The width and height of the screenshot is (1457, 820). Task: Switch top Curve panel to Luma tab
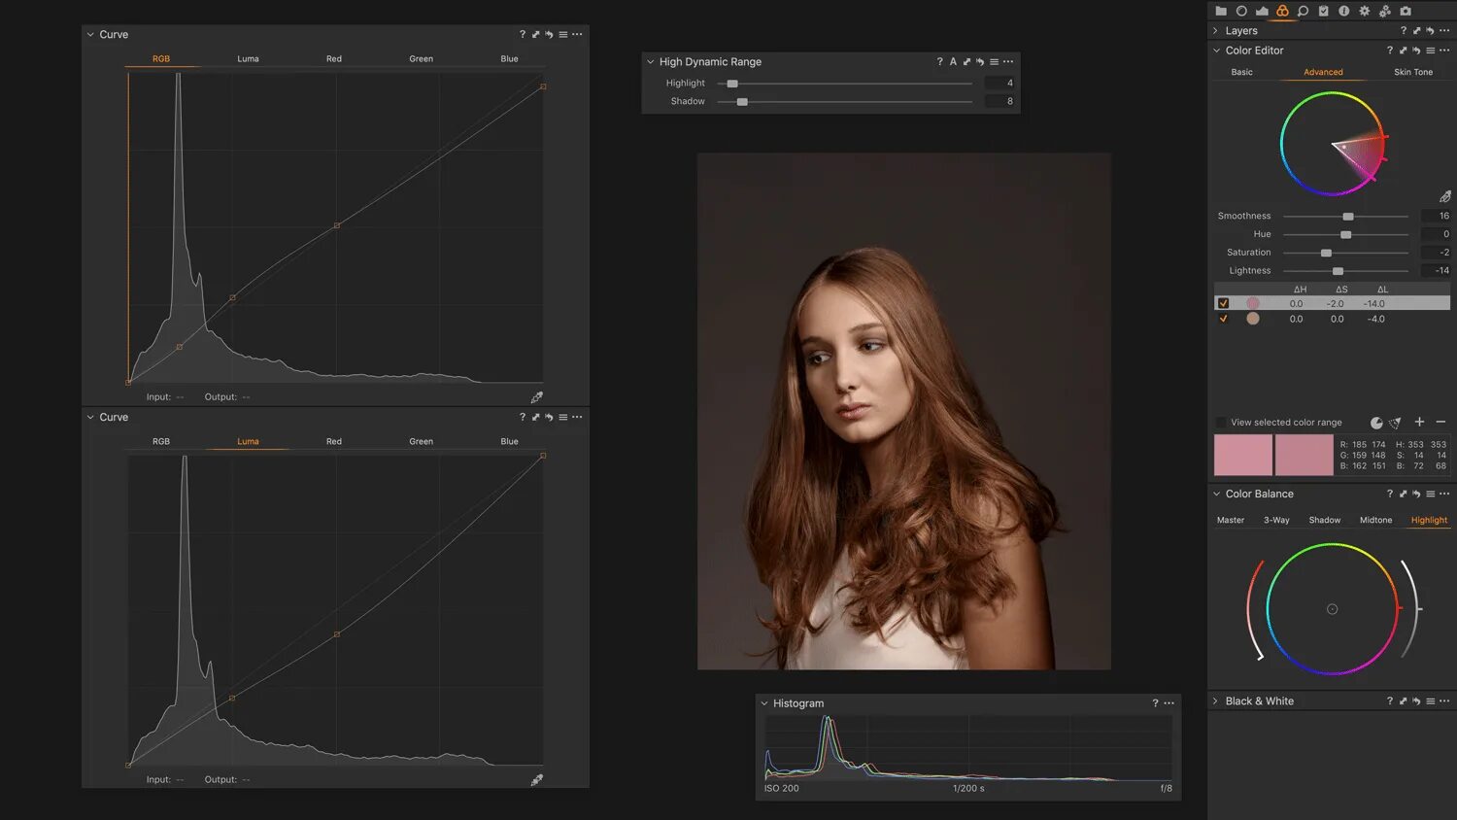248,58
